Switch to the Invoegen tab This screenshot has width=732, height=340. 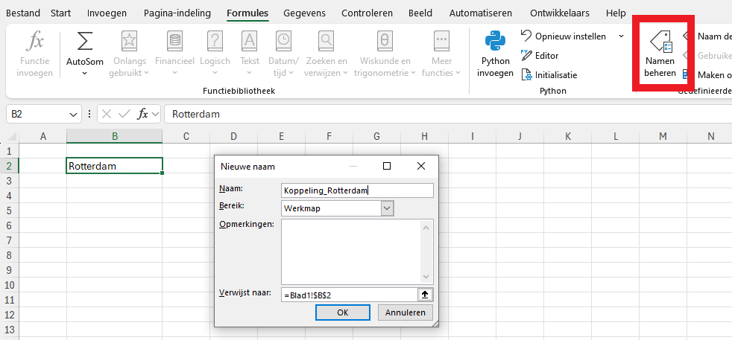pos(107,13)
